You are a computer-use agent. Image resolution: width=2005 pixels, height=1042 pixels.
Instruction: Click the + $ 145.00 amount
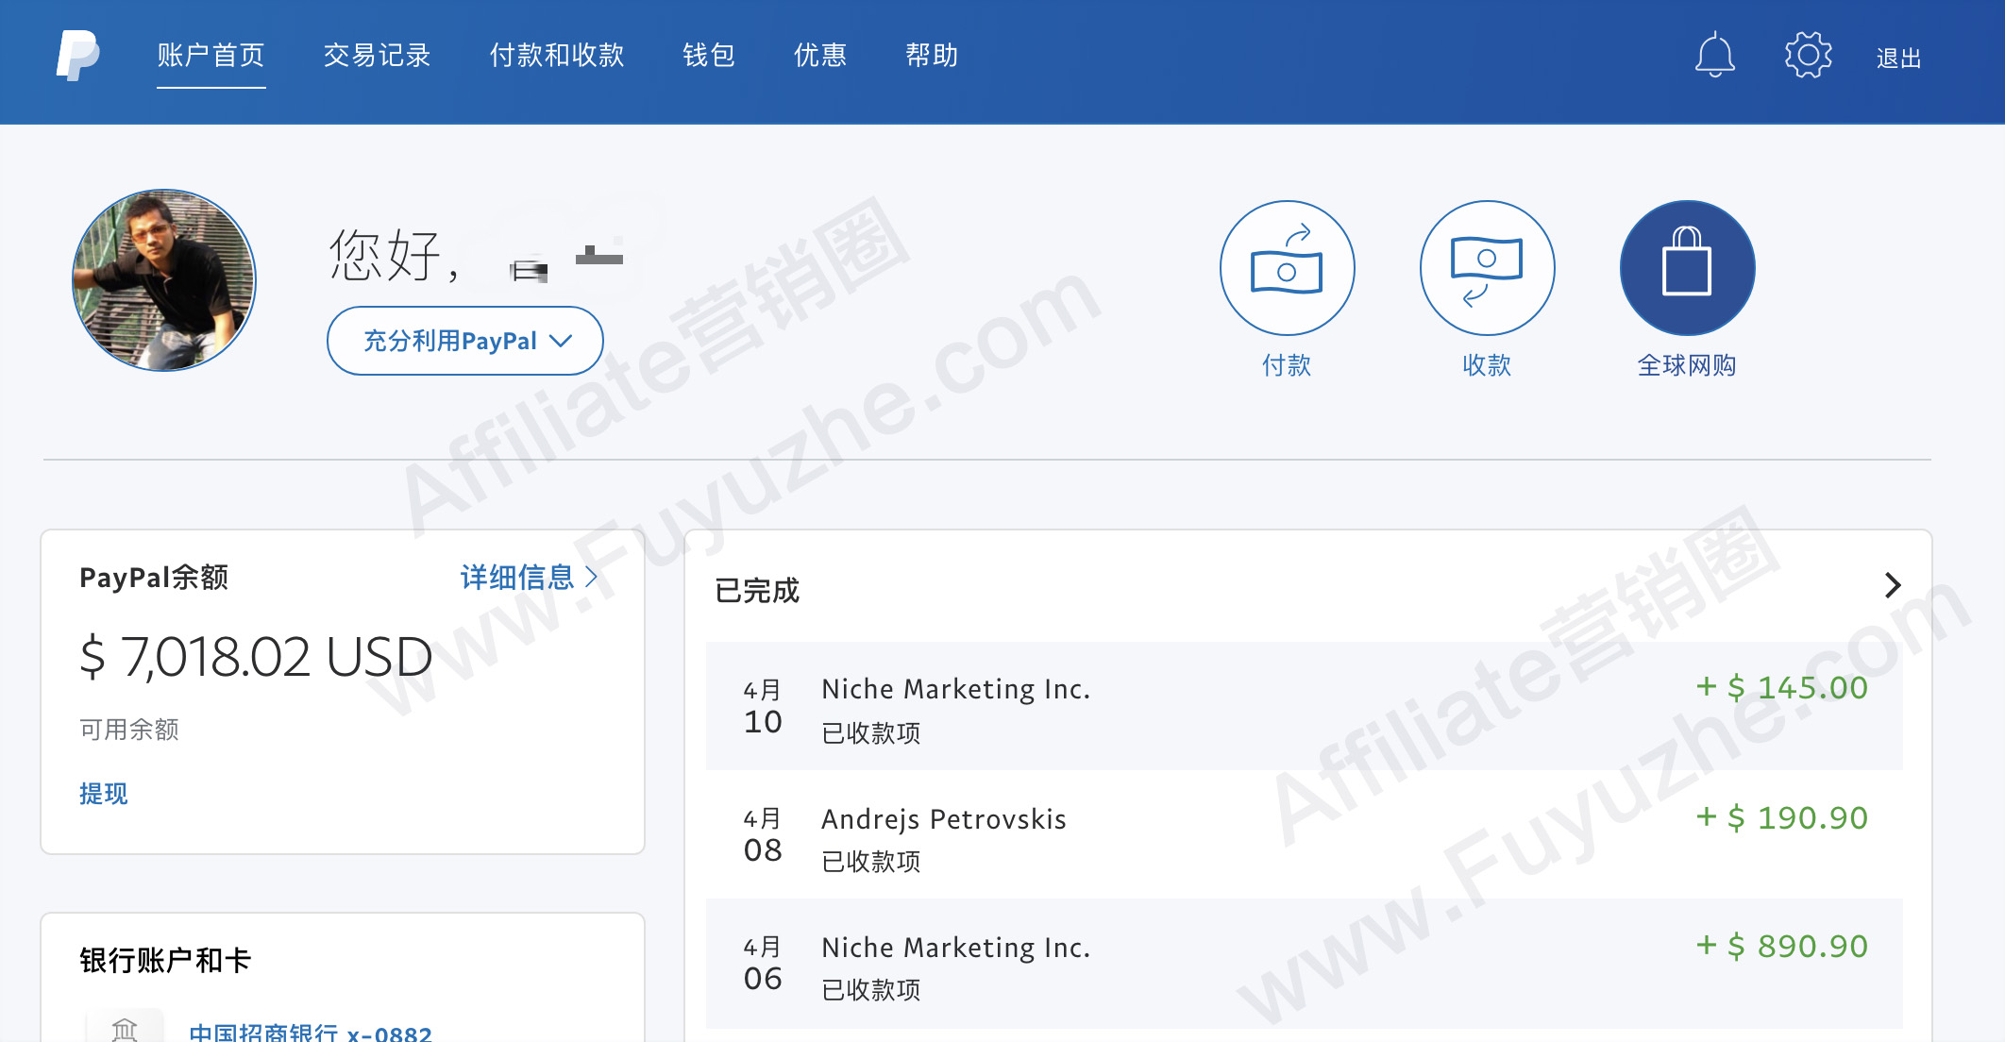(1781, 687)
